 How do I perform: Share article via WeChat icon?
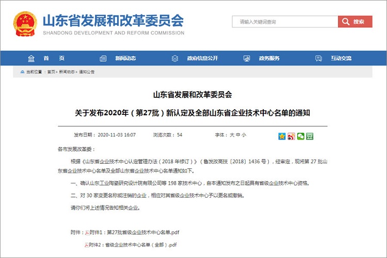pyautogui.click(x=300, y=136)
